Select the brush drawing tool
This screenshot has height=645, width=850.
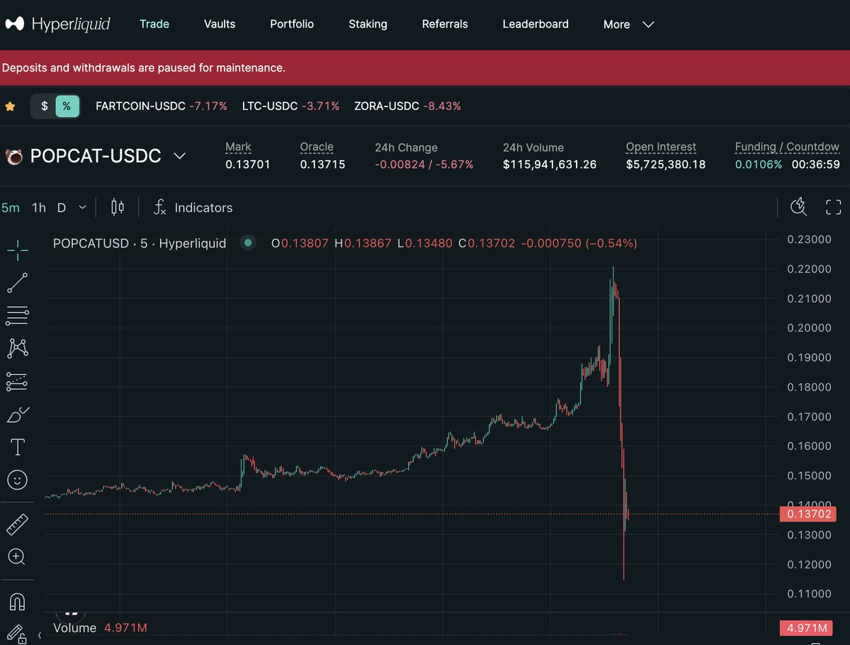point(18,414)
